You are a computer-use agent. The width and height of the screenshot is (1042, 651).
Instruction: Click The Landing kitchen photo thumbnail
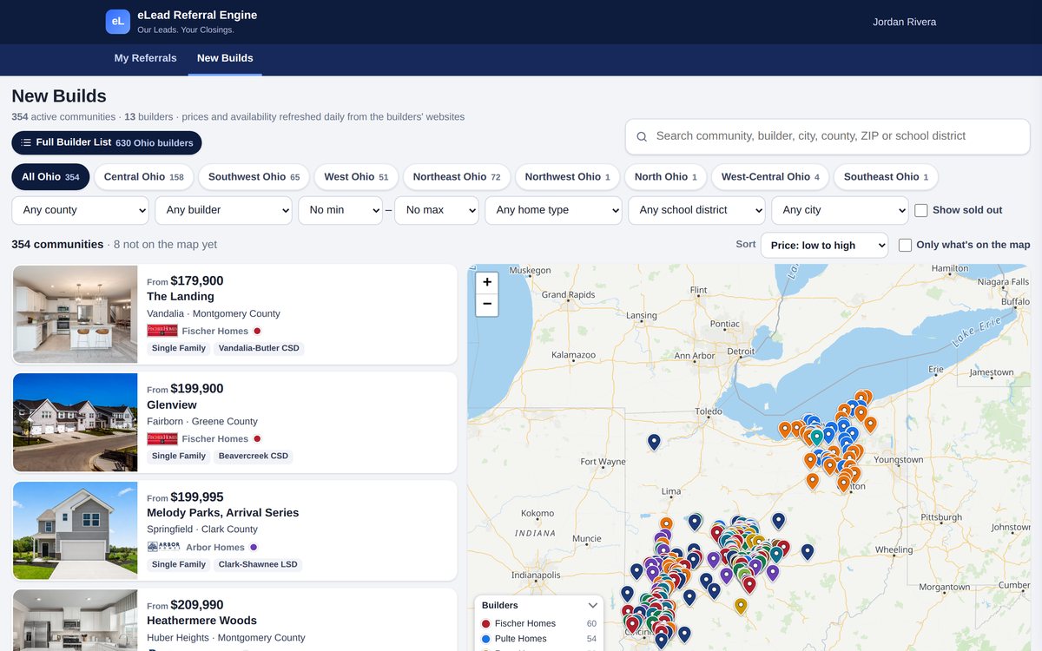[76, 314]
